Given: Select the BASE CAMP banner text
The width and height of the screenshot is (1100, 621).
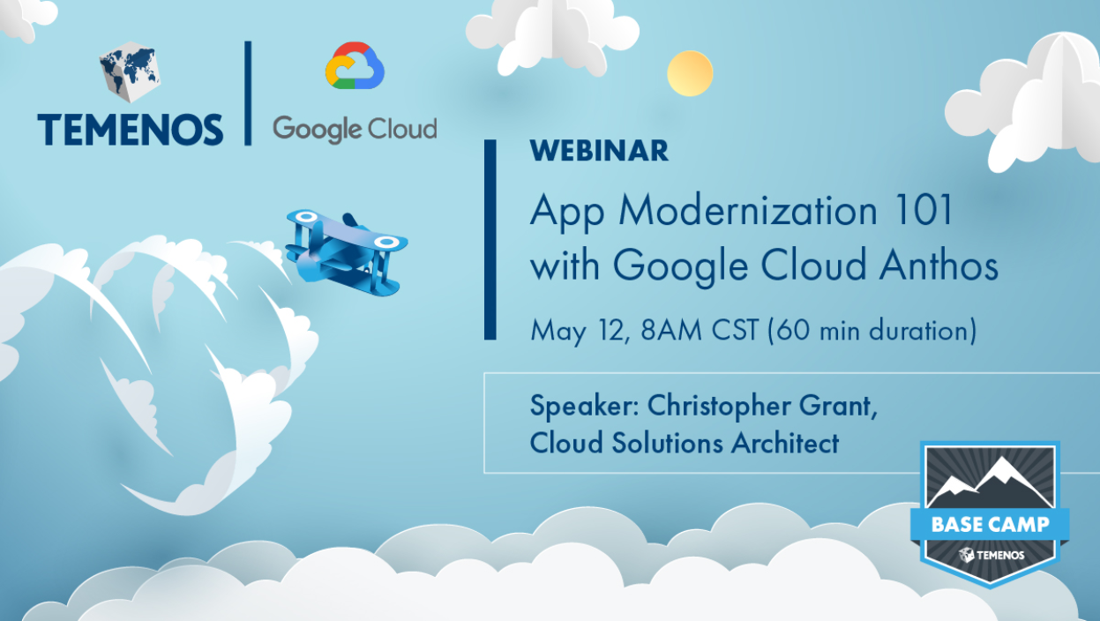Looking at the screenshot, I should point(991,524).
